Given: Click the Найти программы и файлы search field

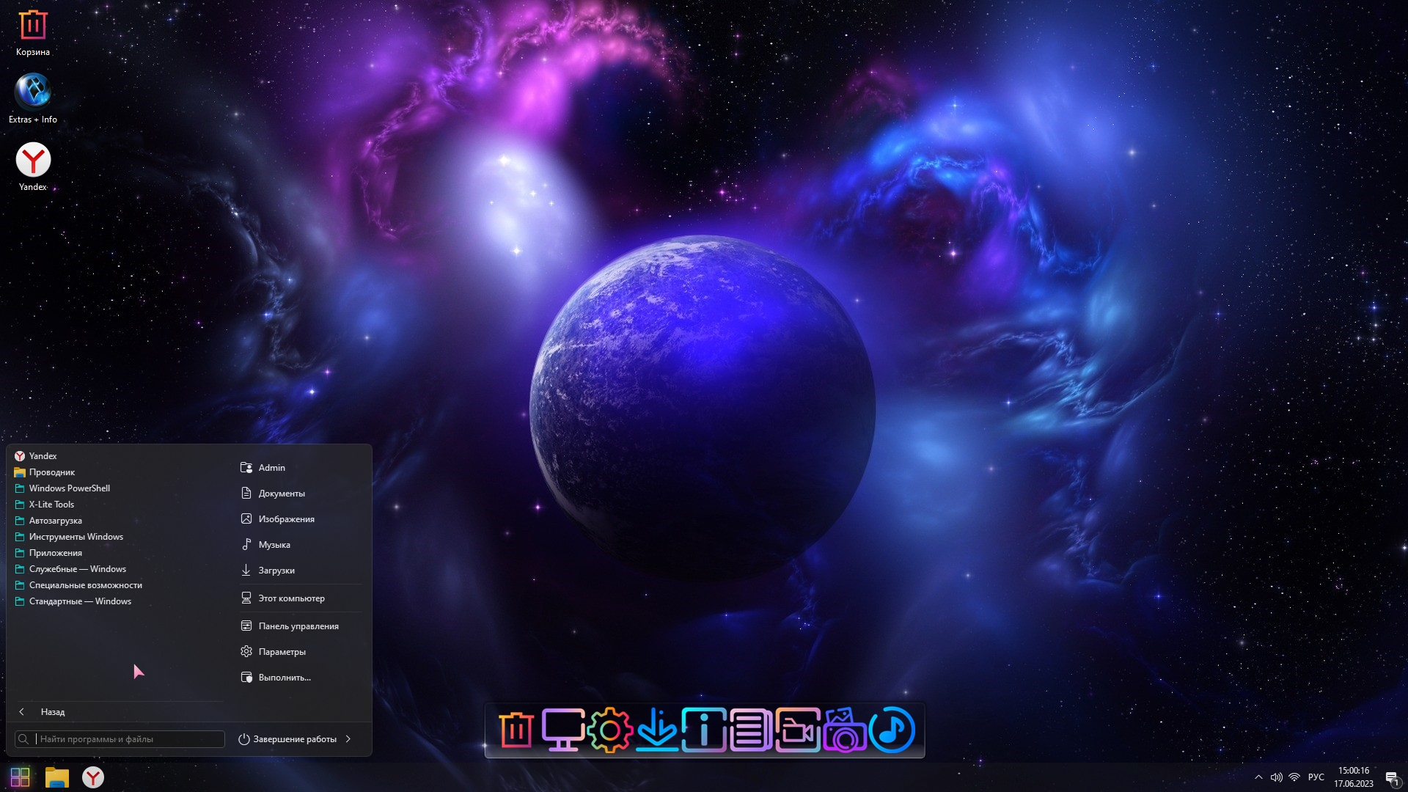Looking at the screenshot, I should click(128, 739).
